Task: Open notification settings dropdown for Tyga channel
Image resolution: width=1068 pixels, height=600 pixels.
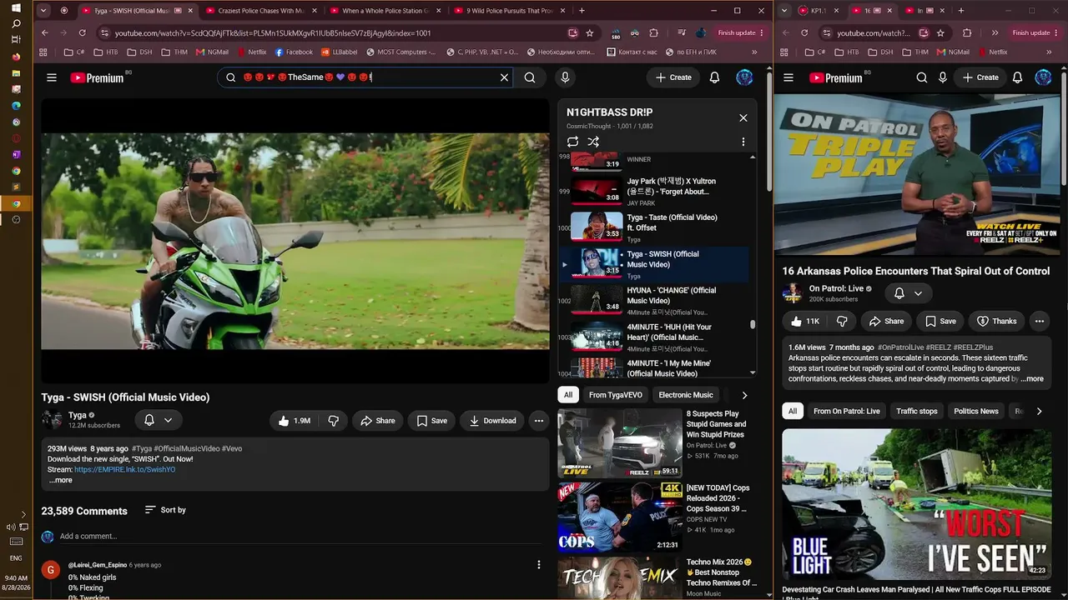Action: (159, 421)
